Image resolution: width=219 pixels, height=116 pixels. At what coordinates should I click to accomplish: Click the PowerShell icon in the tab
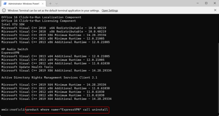point(5,4)
